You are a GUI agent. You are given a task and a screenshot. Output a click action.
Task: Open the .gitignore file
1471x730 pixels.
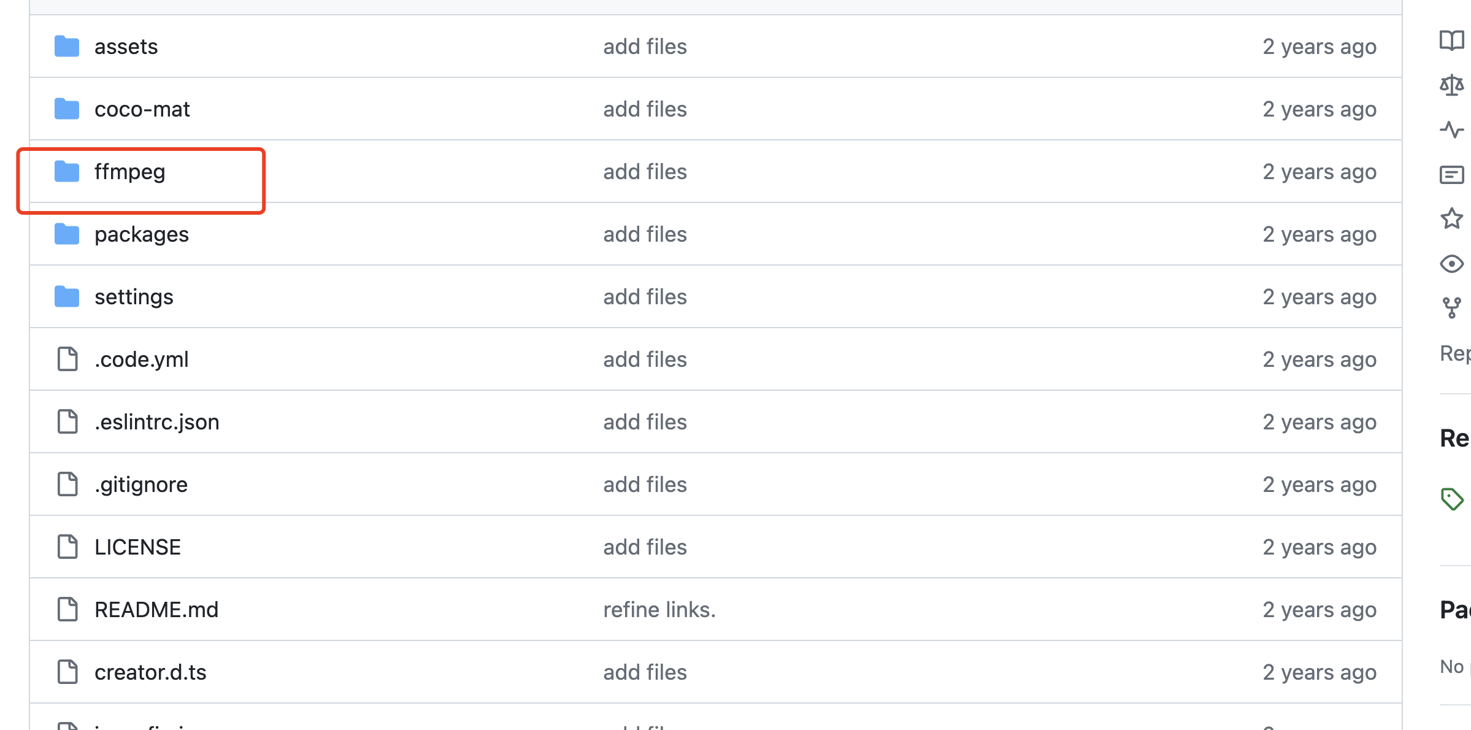coord(141,485)
